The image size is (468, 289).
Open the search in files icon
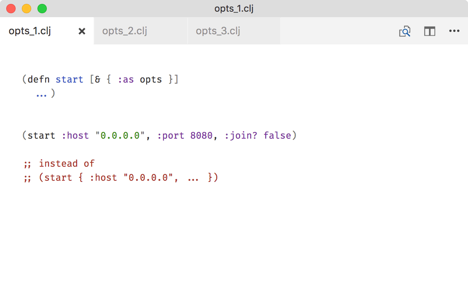coord(404,31)
